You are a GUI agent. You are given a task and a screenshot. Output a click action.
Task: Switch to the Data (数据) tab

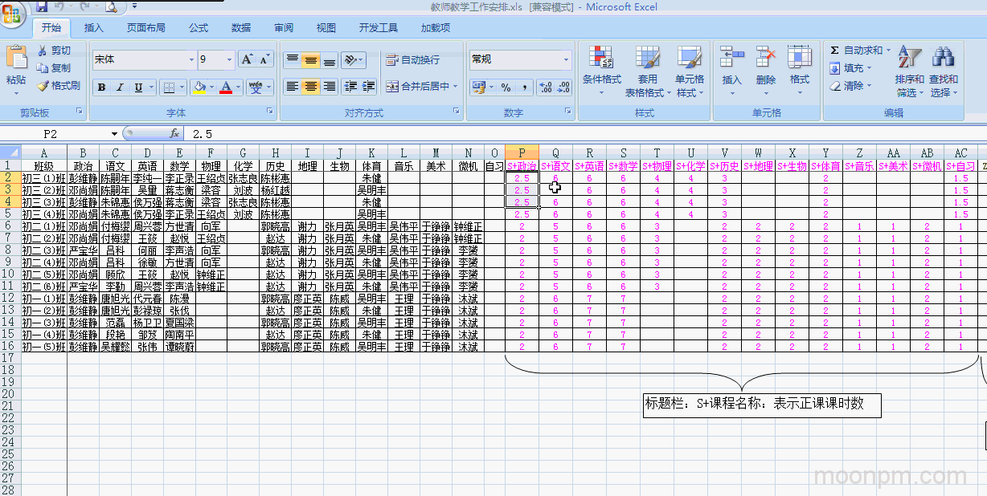pyautogui.click(x=241, y=28)
